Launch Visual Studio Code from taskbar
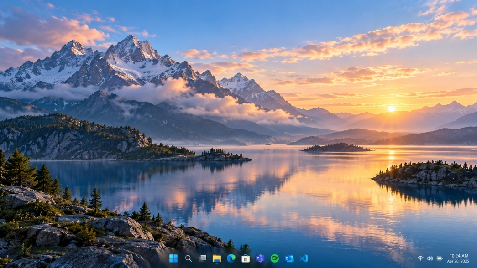477x268 pixels. click(x=304, y=258)
